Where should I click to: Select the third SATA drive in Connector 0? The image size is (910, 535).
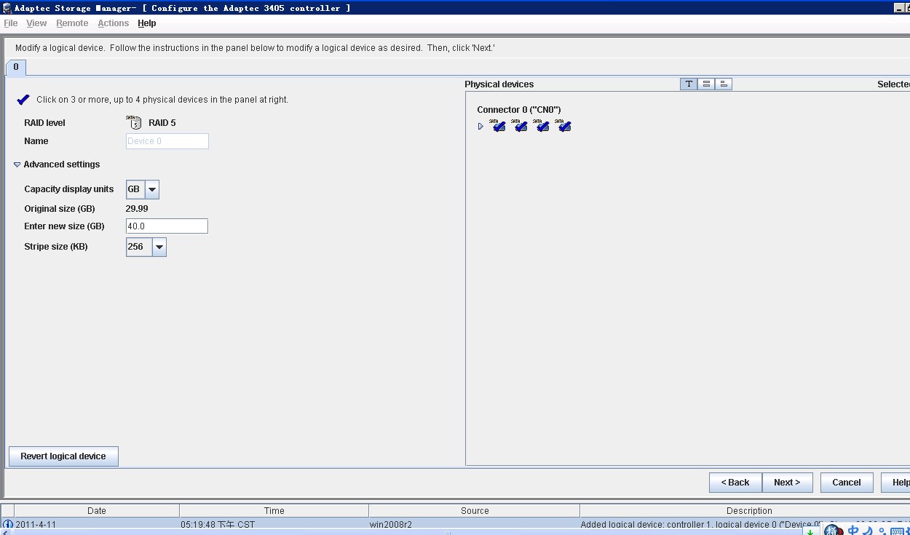[x=542, y=126]
